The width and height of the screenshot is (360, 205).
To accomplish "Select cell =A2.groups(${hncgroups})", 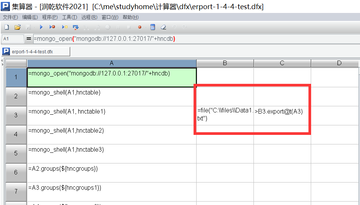I will pyautogui.click(x=111, y=173).
